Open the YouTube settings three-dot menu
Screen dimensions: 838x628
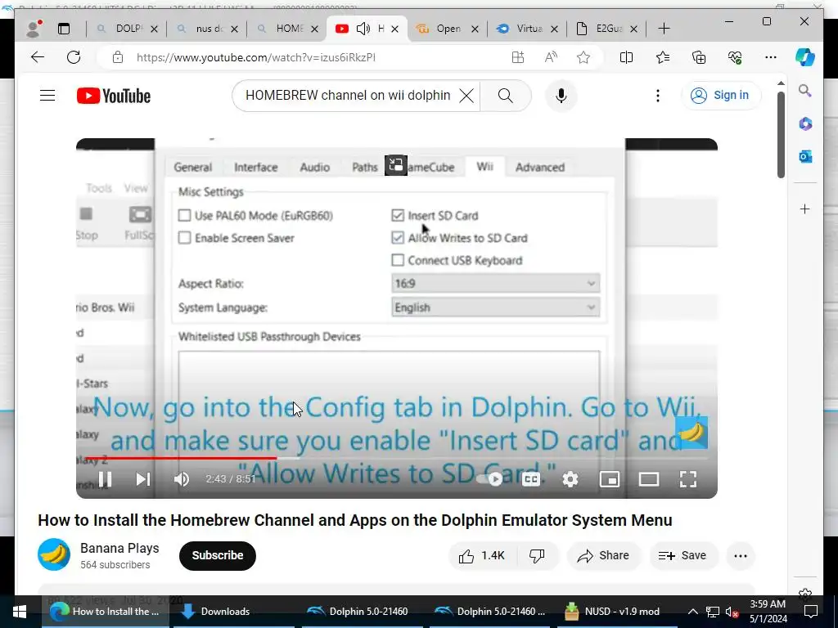[x=658, y=96]
